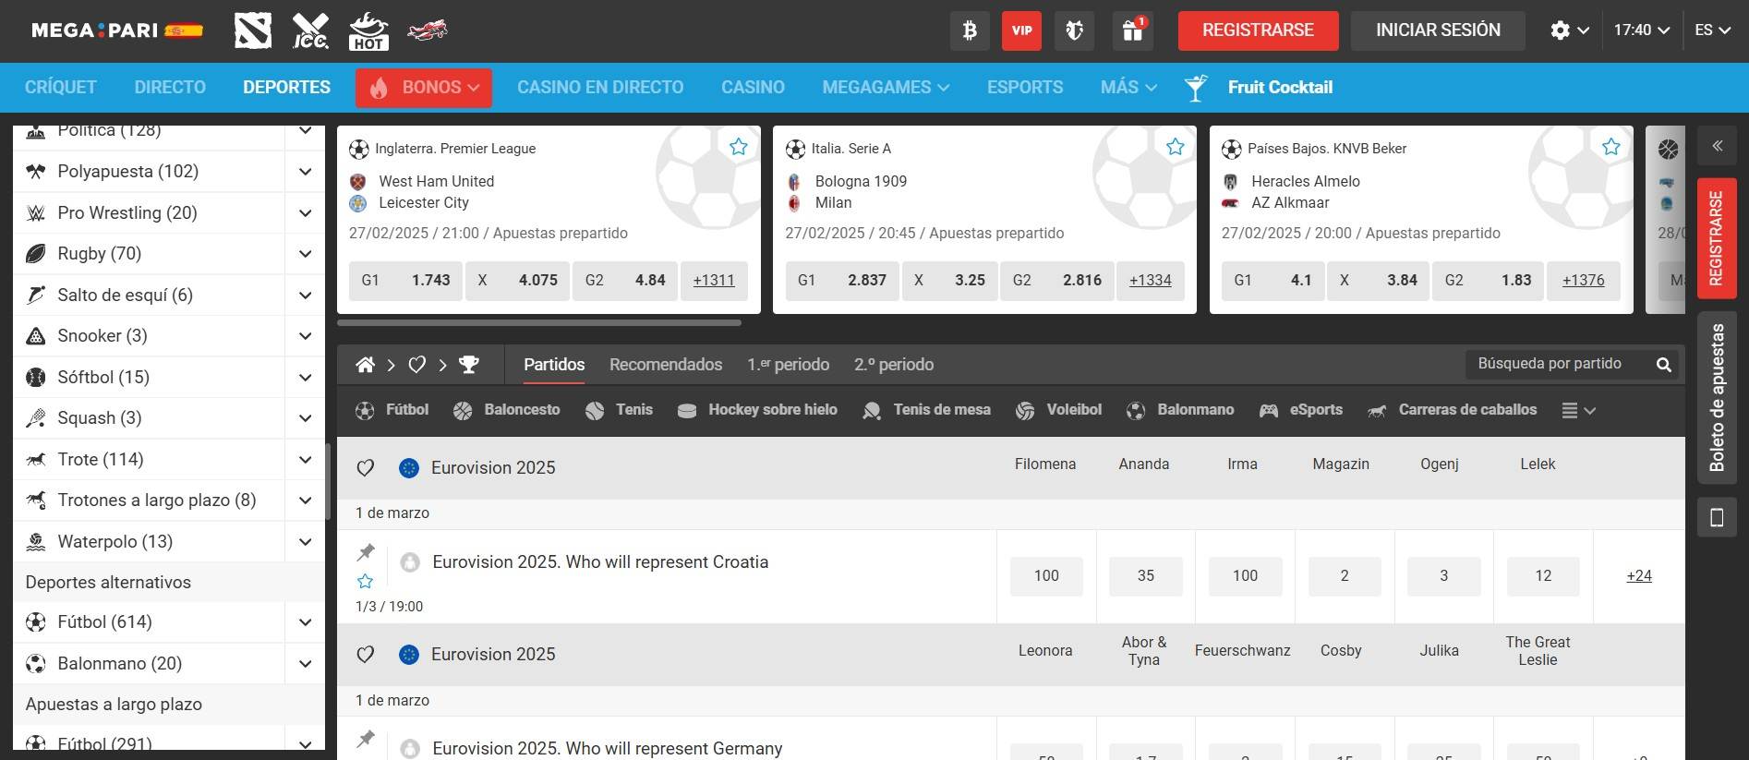Pin the Croatia Eurovision event
This screenshot has height=760, width=1749.
[366, 552]
